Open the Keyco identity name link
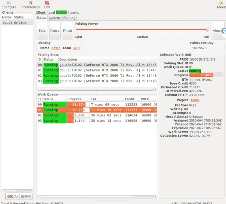 pyautogui.click(x=56, y=48)
